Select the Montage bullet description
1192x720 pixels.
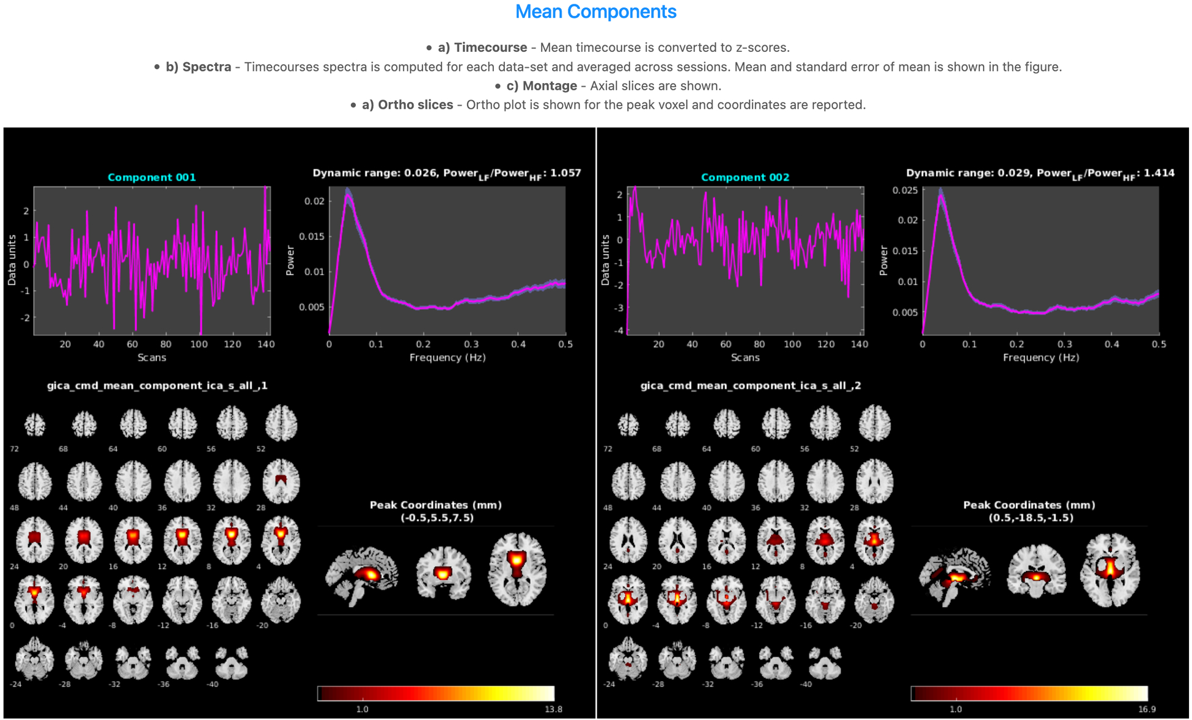click(x=614, y=86)
